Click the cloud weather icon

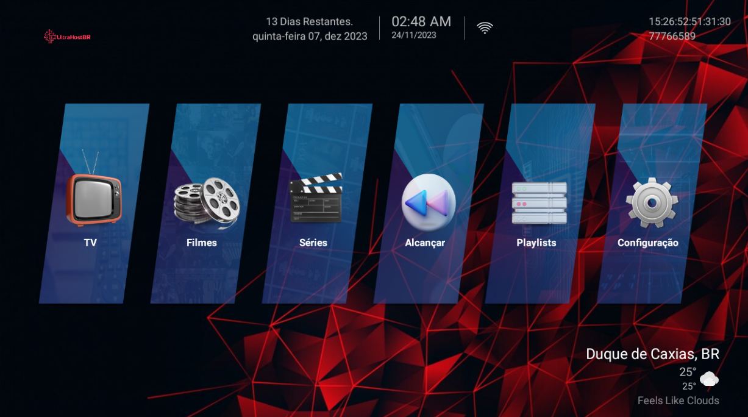(x=709, y=380)
